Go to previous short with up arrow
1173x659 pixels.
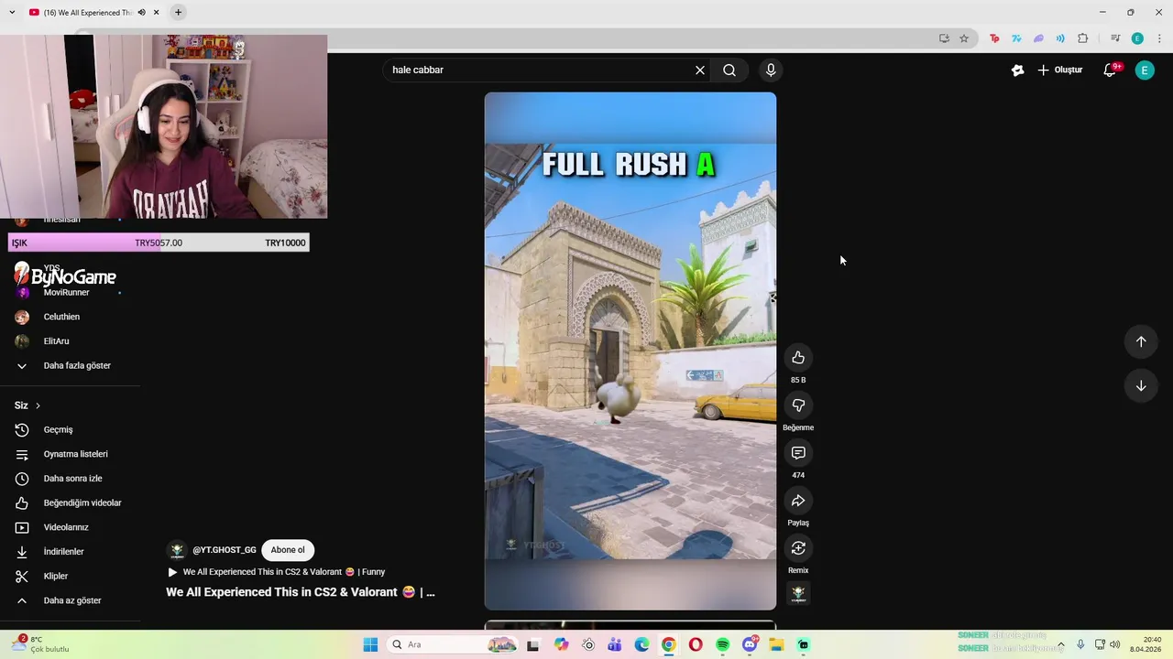[x=1141, y=341]
